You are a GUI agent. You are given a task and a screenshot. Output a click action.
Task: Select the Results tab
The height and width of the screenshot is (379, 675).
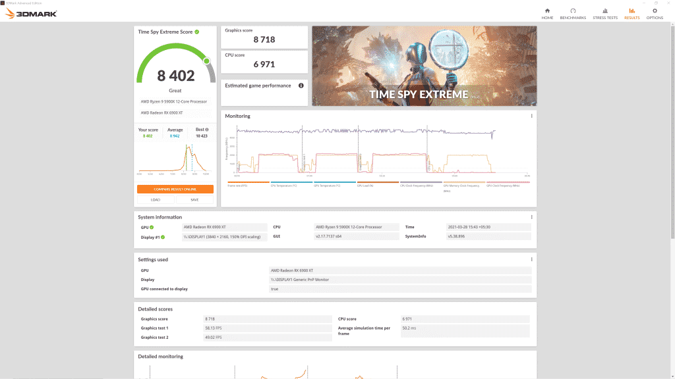[x=631, y=14]
